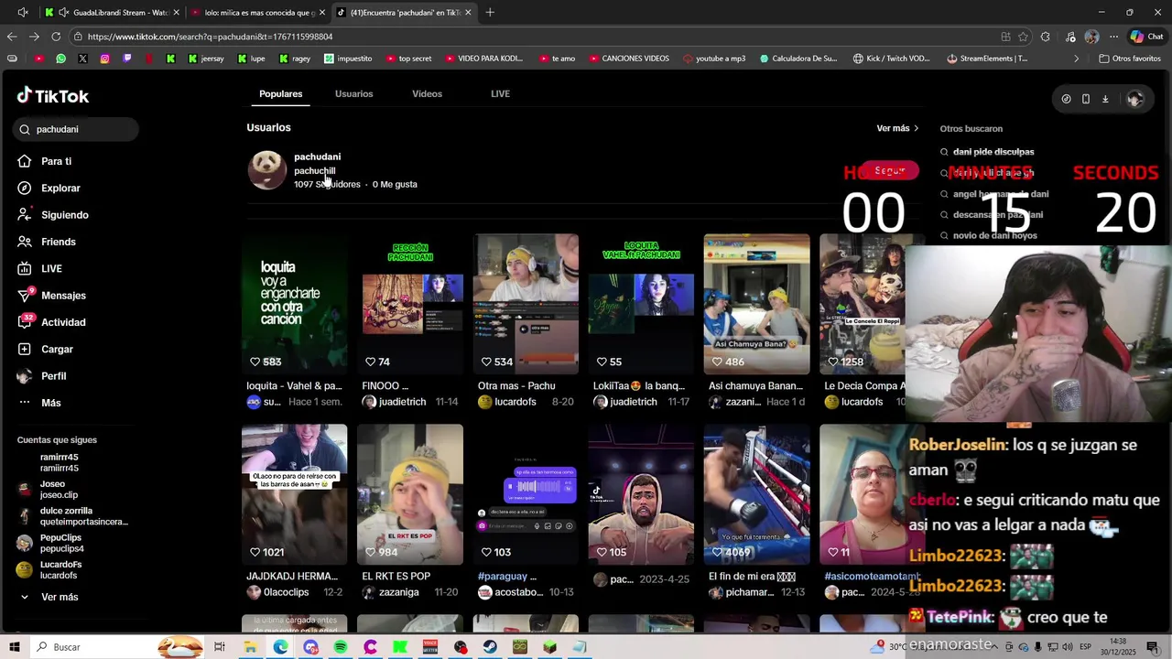1172x659 pixels.
Task: Switch to the Videos tab
Action: click(x=427, y=93)
